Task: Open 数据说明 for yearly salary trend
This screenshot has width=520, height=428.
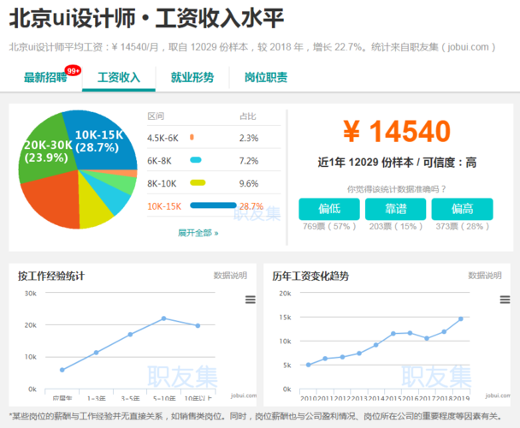Action: coord(485,276)
